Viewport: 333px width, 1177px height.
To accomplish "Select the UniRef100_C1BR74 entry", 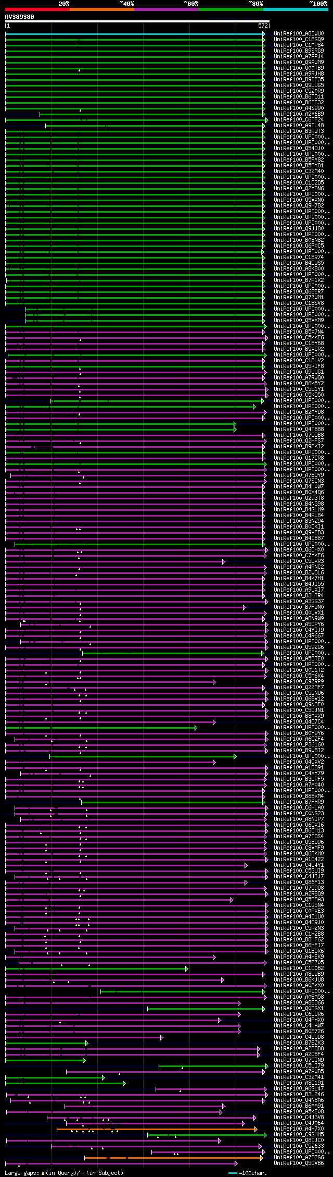I will tap(299, 258).
